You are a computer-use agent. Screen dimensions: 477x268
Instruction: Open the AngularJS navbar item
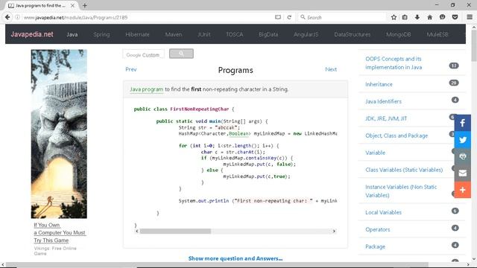[x=306, y=35]
